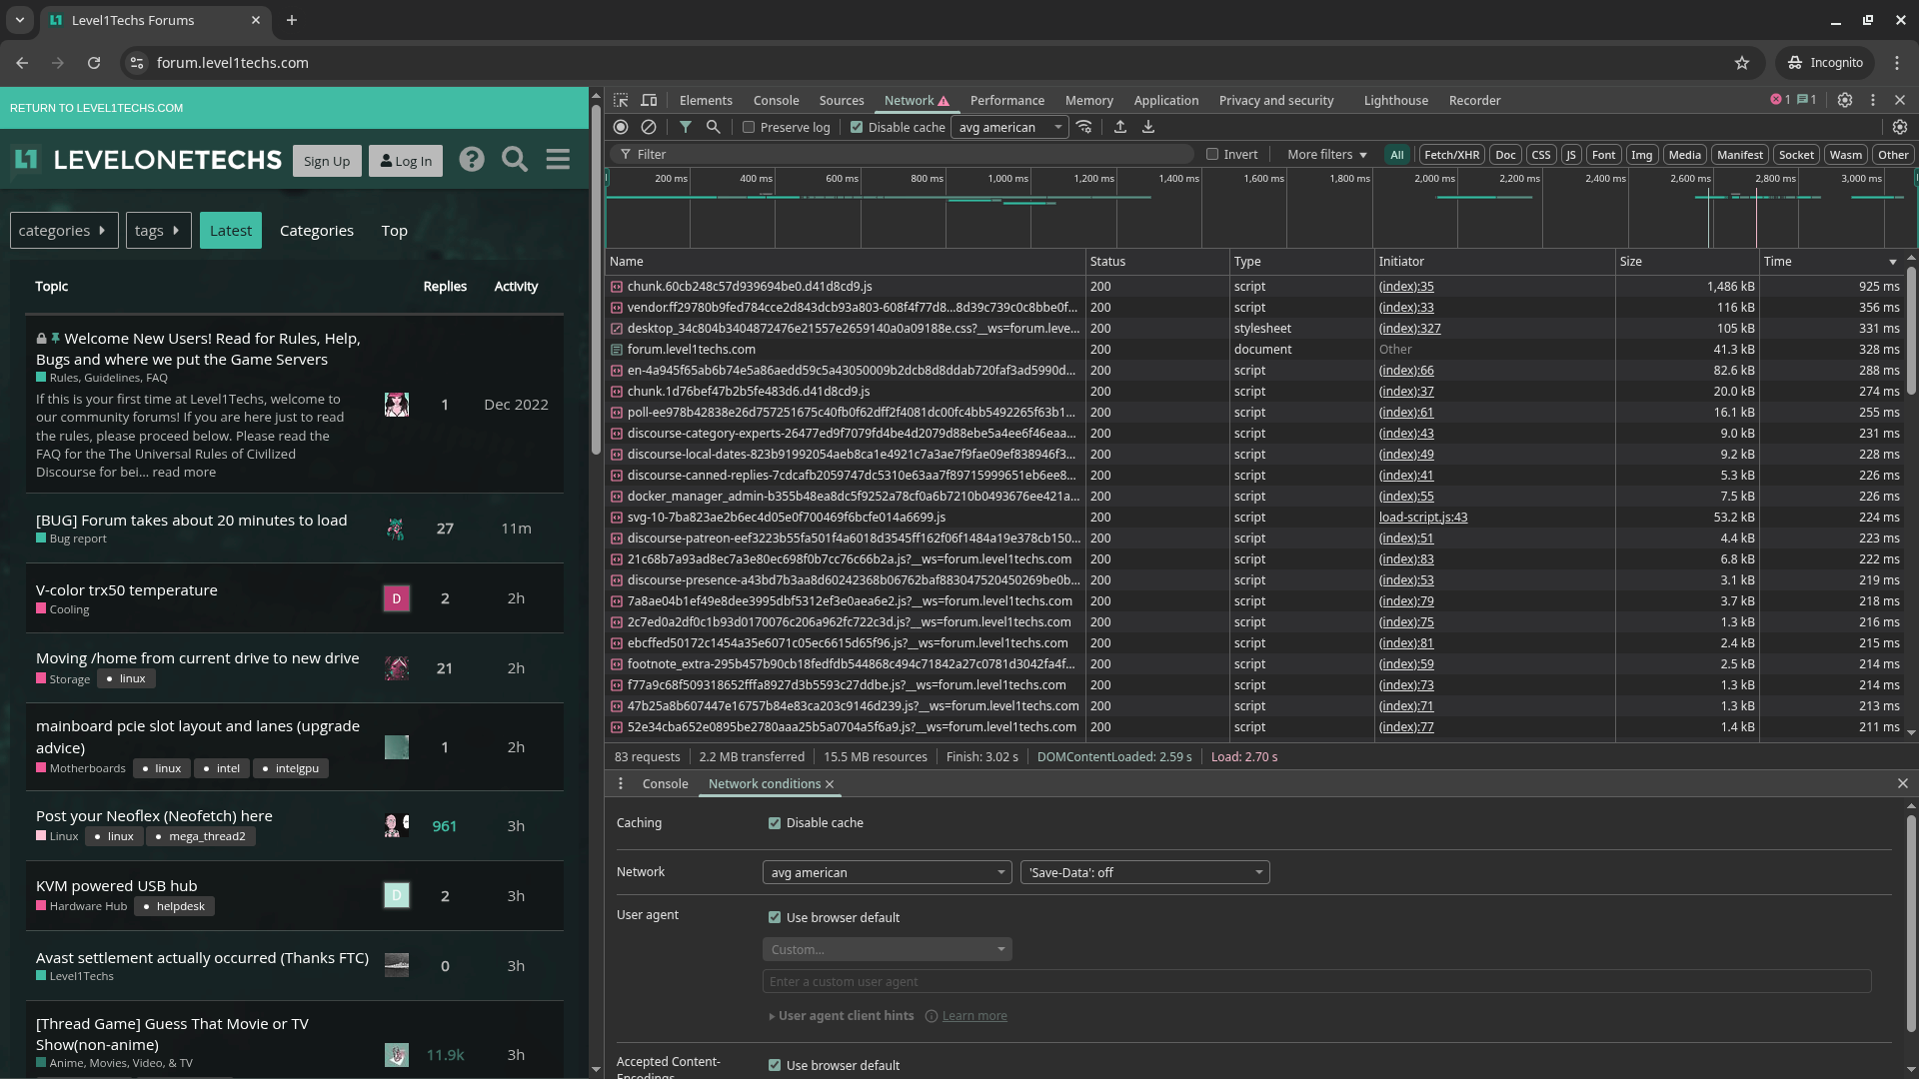The image size is (1919, 1079).
Task: Open the forum hamburger menu icon
Action: coord(558,160)
